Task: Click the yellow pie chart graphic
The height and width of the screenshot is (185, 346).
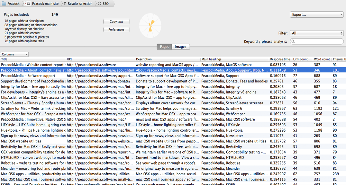Action: (151, 25)
